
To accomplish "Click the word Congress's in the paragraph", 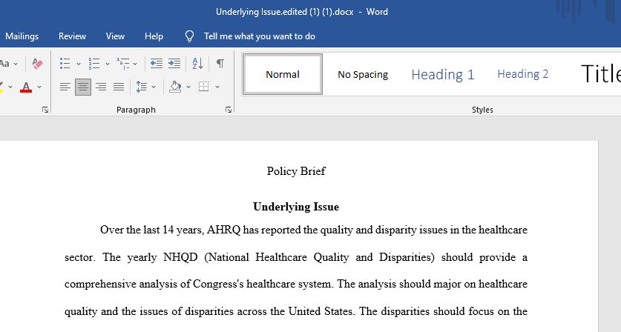I will point(218,284).
